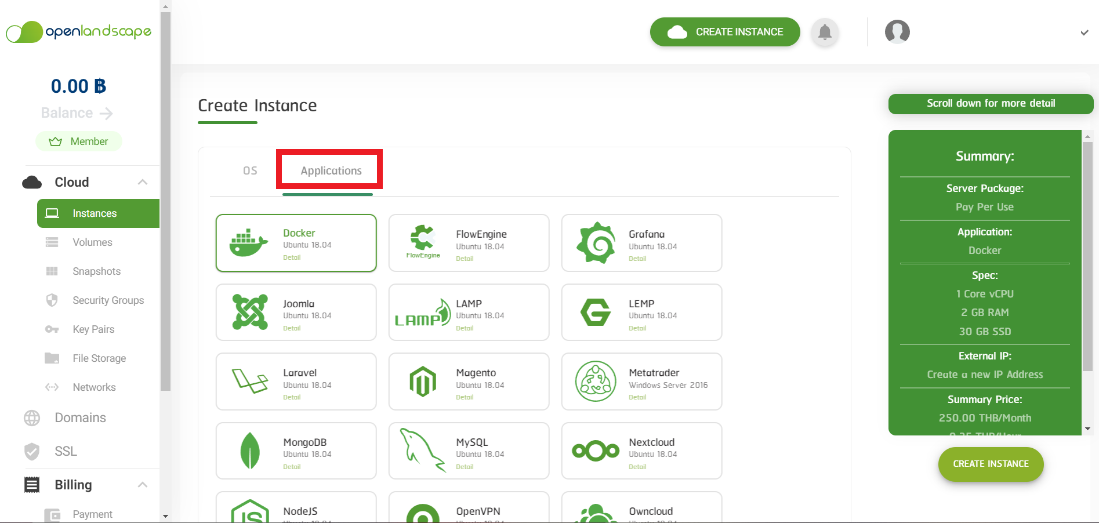Open SSL in the sidebar
The height and width of the screenshot is (523, 1099).
(x=66, y=451)
